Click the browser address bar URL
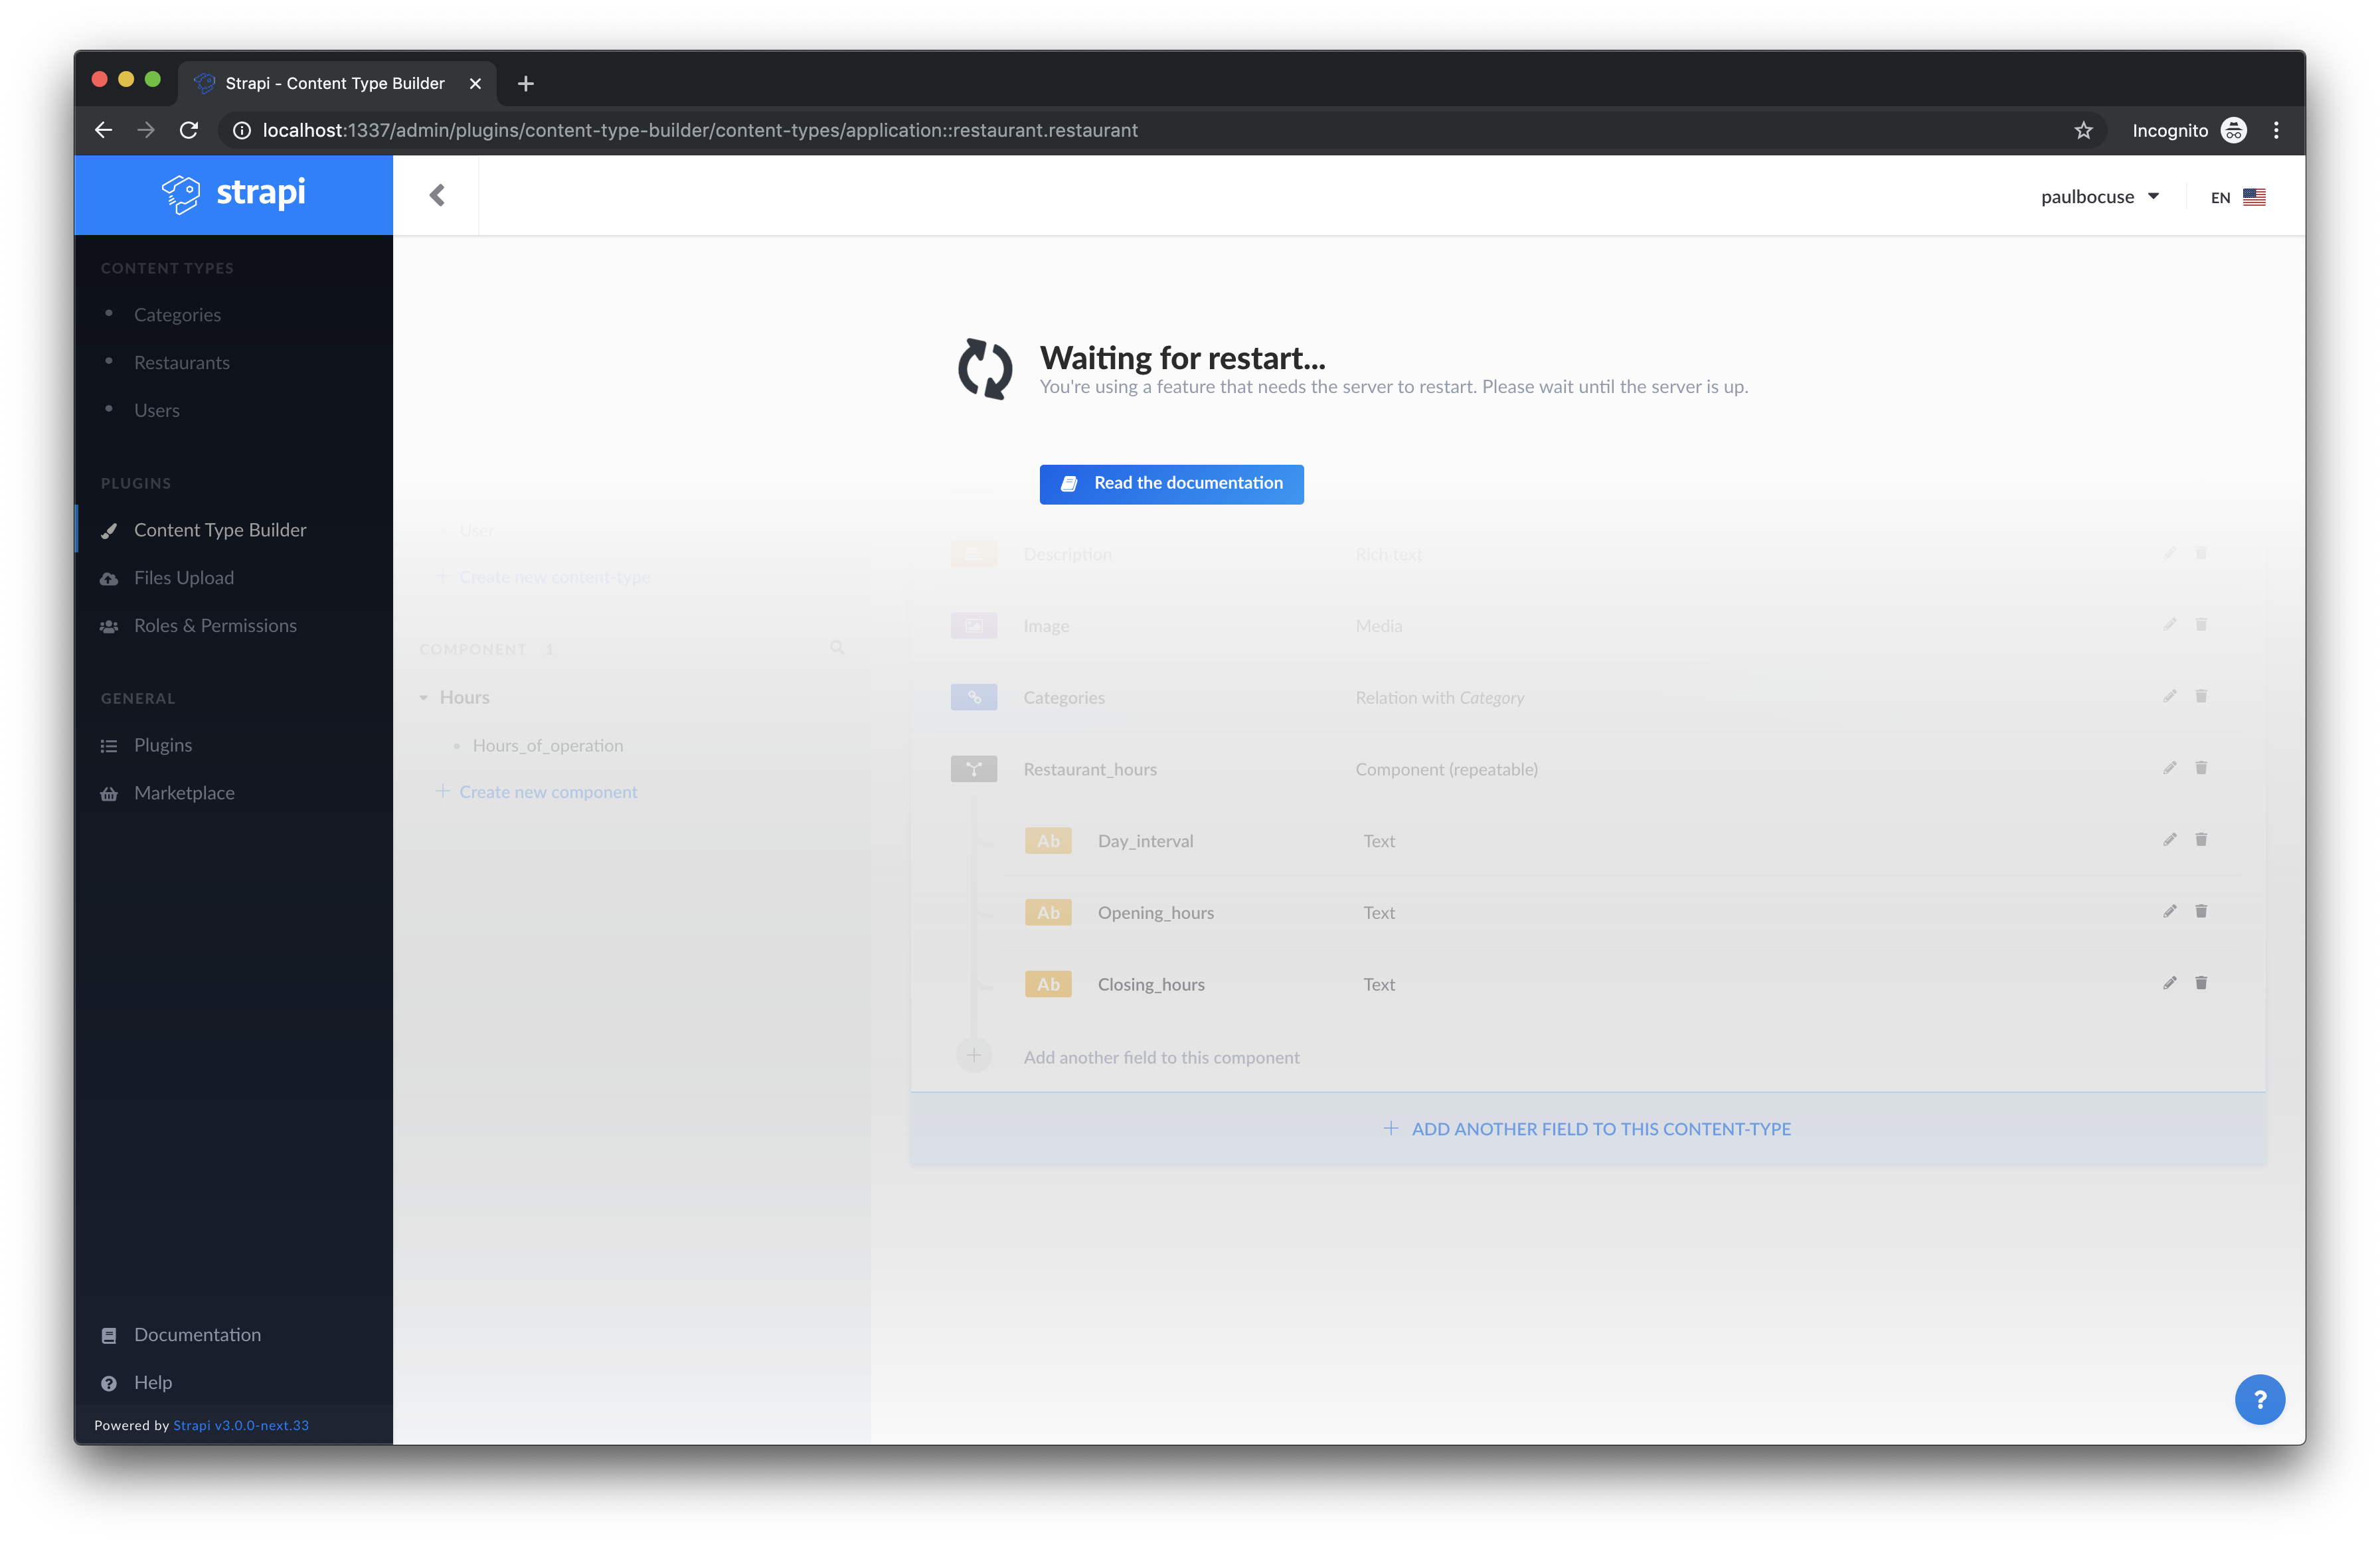2380x1543 pixels. tap(700, 130)
